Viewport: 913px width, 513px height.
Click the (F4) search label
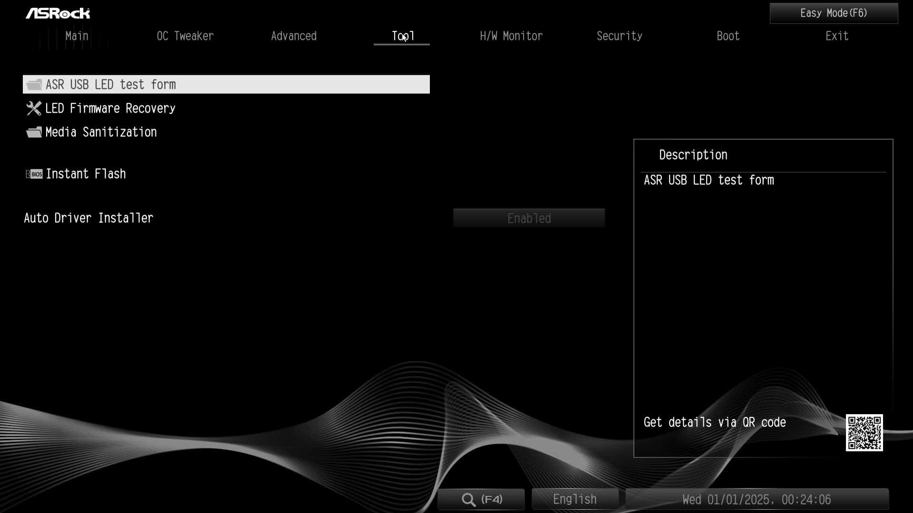492,500
